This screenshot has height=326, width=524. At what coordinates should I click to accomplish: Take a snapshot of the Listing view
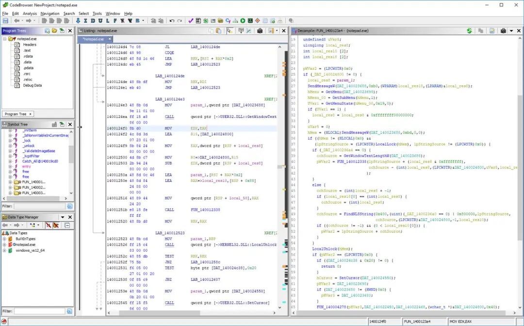(260, 31)
